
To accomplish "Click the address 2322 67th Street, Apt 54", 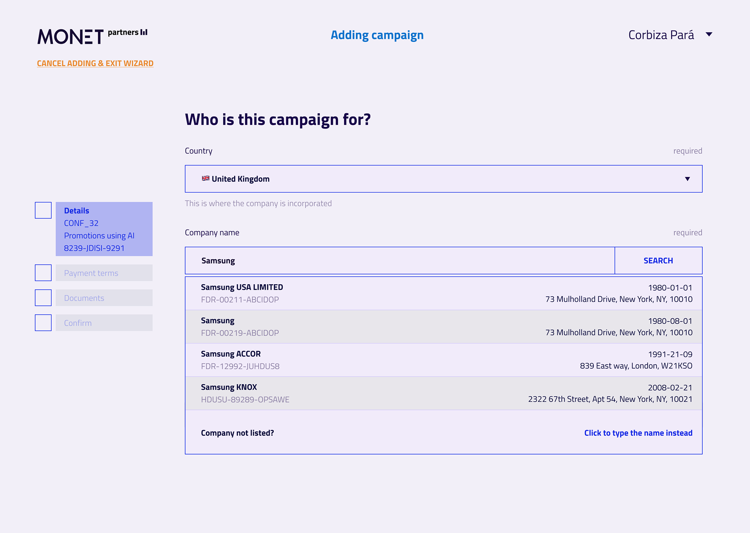I will [610, 399].
